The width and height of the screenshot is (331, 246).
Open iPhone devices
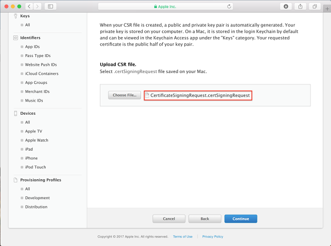coord(31,158)
